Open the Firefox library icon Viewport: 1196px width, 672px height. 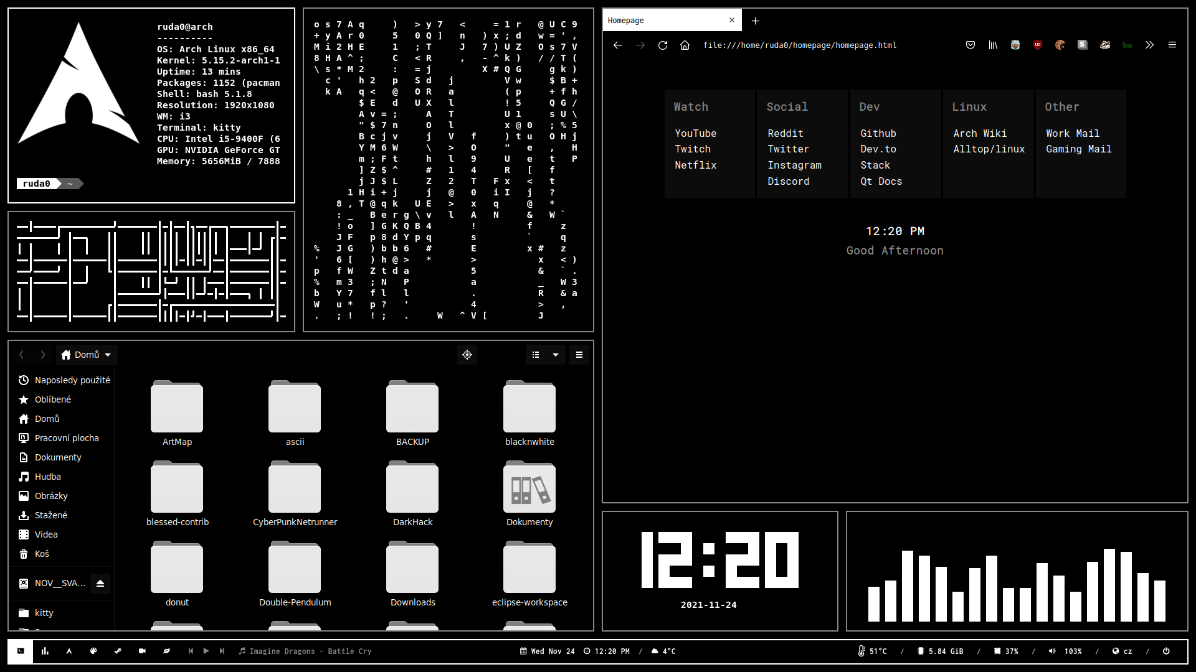click(x=993, y=45)
